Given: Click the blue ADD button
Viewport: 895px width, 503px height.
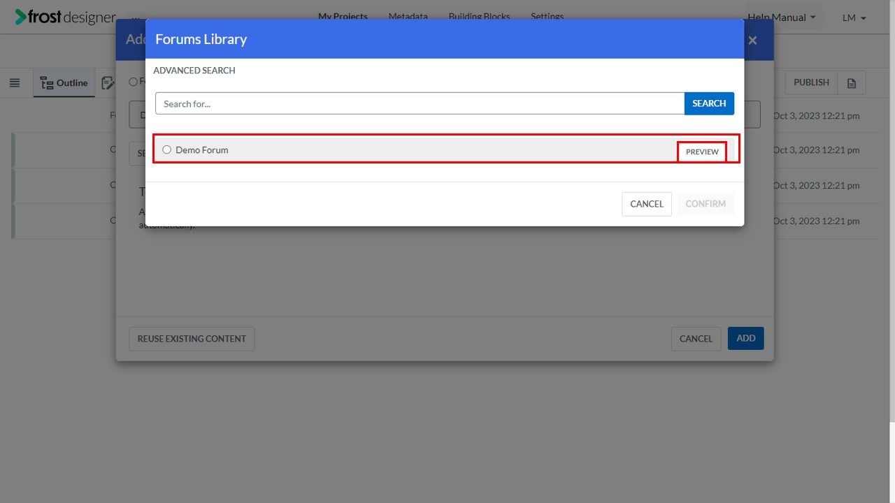Looking at the screenshot, I should click(x=746, y=339).
